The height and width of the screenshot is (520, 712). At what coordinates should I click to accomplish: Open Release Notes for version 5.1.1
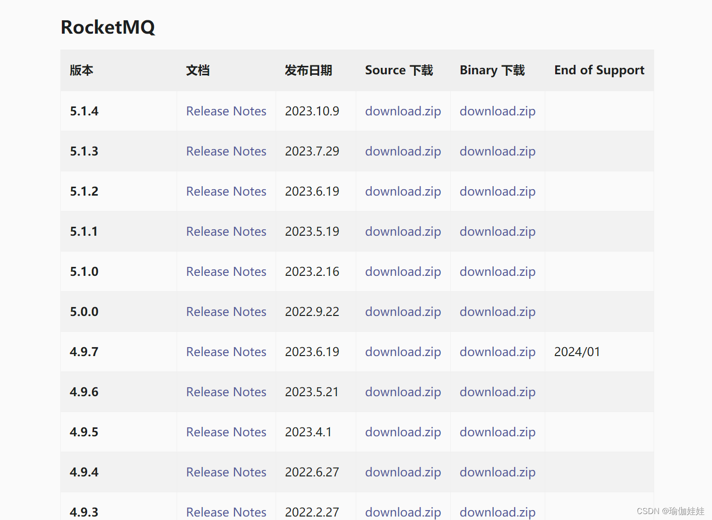click(226, 231)
